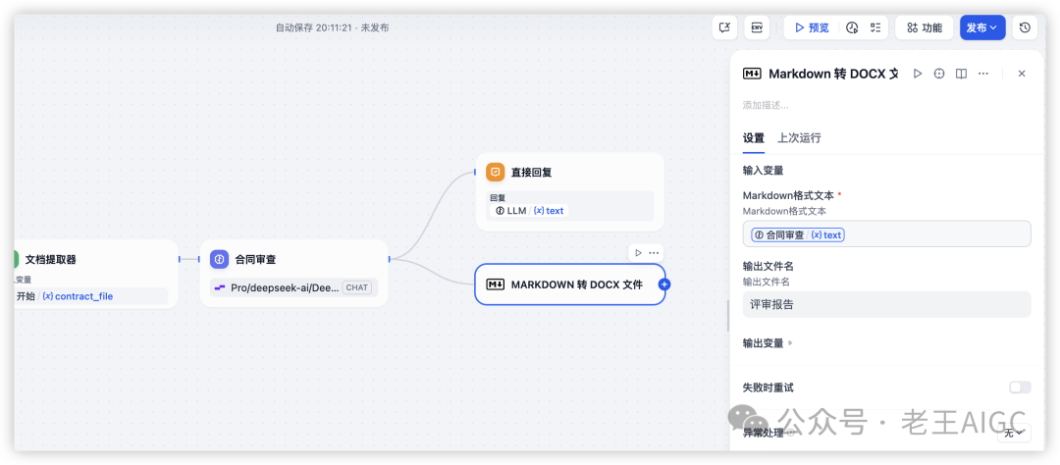Click the 合同审查 / text variable in Markdown格式文本
This screenshot has width=1060, height=465.
[x=798, y=234]
